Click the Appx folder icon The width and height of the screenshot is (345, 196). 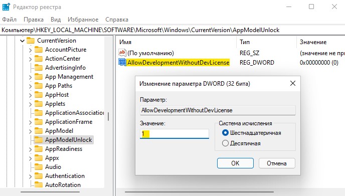(x=39, y=158)
